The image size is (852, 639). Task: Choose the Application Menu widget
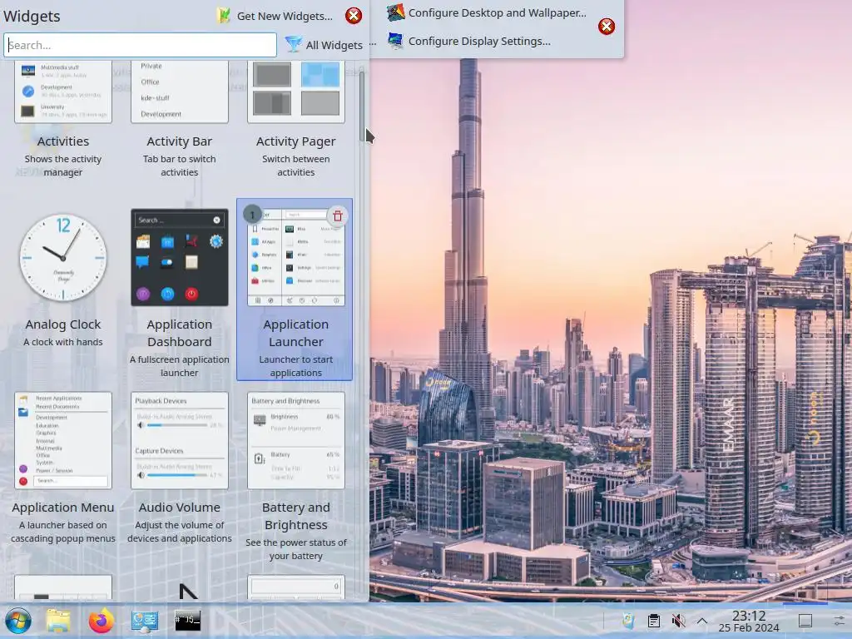[x=63, y=440]
